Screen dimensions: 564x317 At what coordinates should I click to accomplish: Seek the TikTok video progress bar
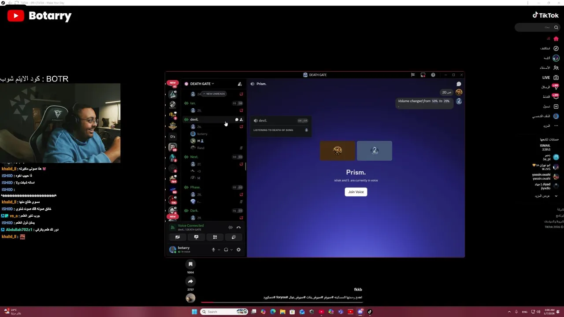(x=282, y=302)
